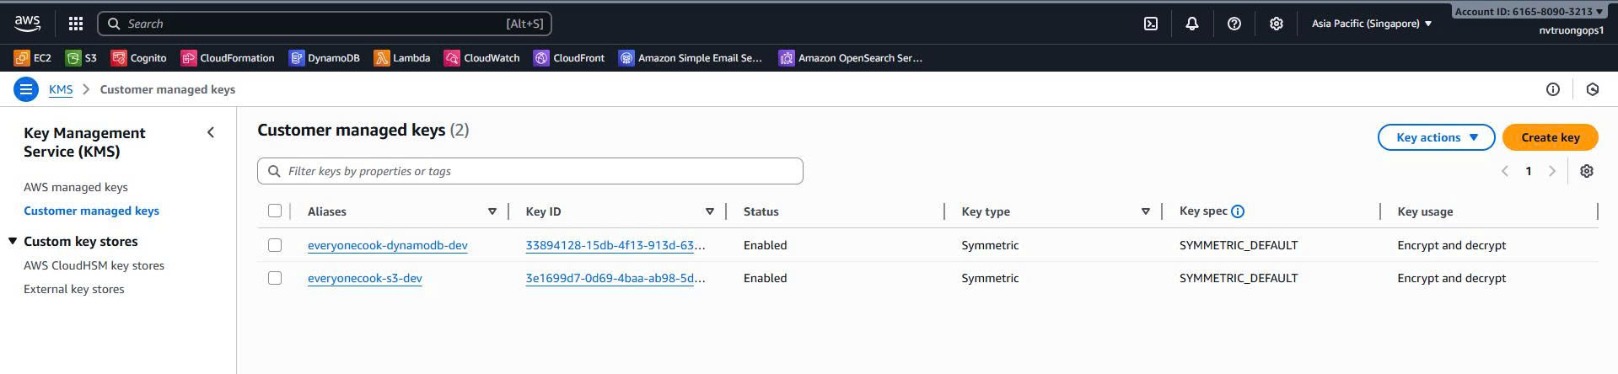The width and height of the screenshot is (1618, 374).
Task: Collapse the Custom key stores section
Action: 13,242
